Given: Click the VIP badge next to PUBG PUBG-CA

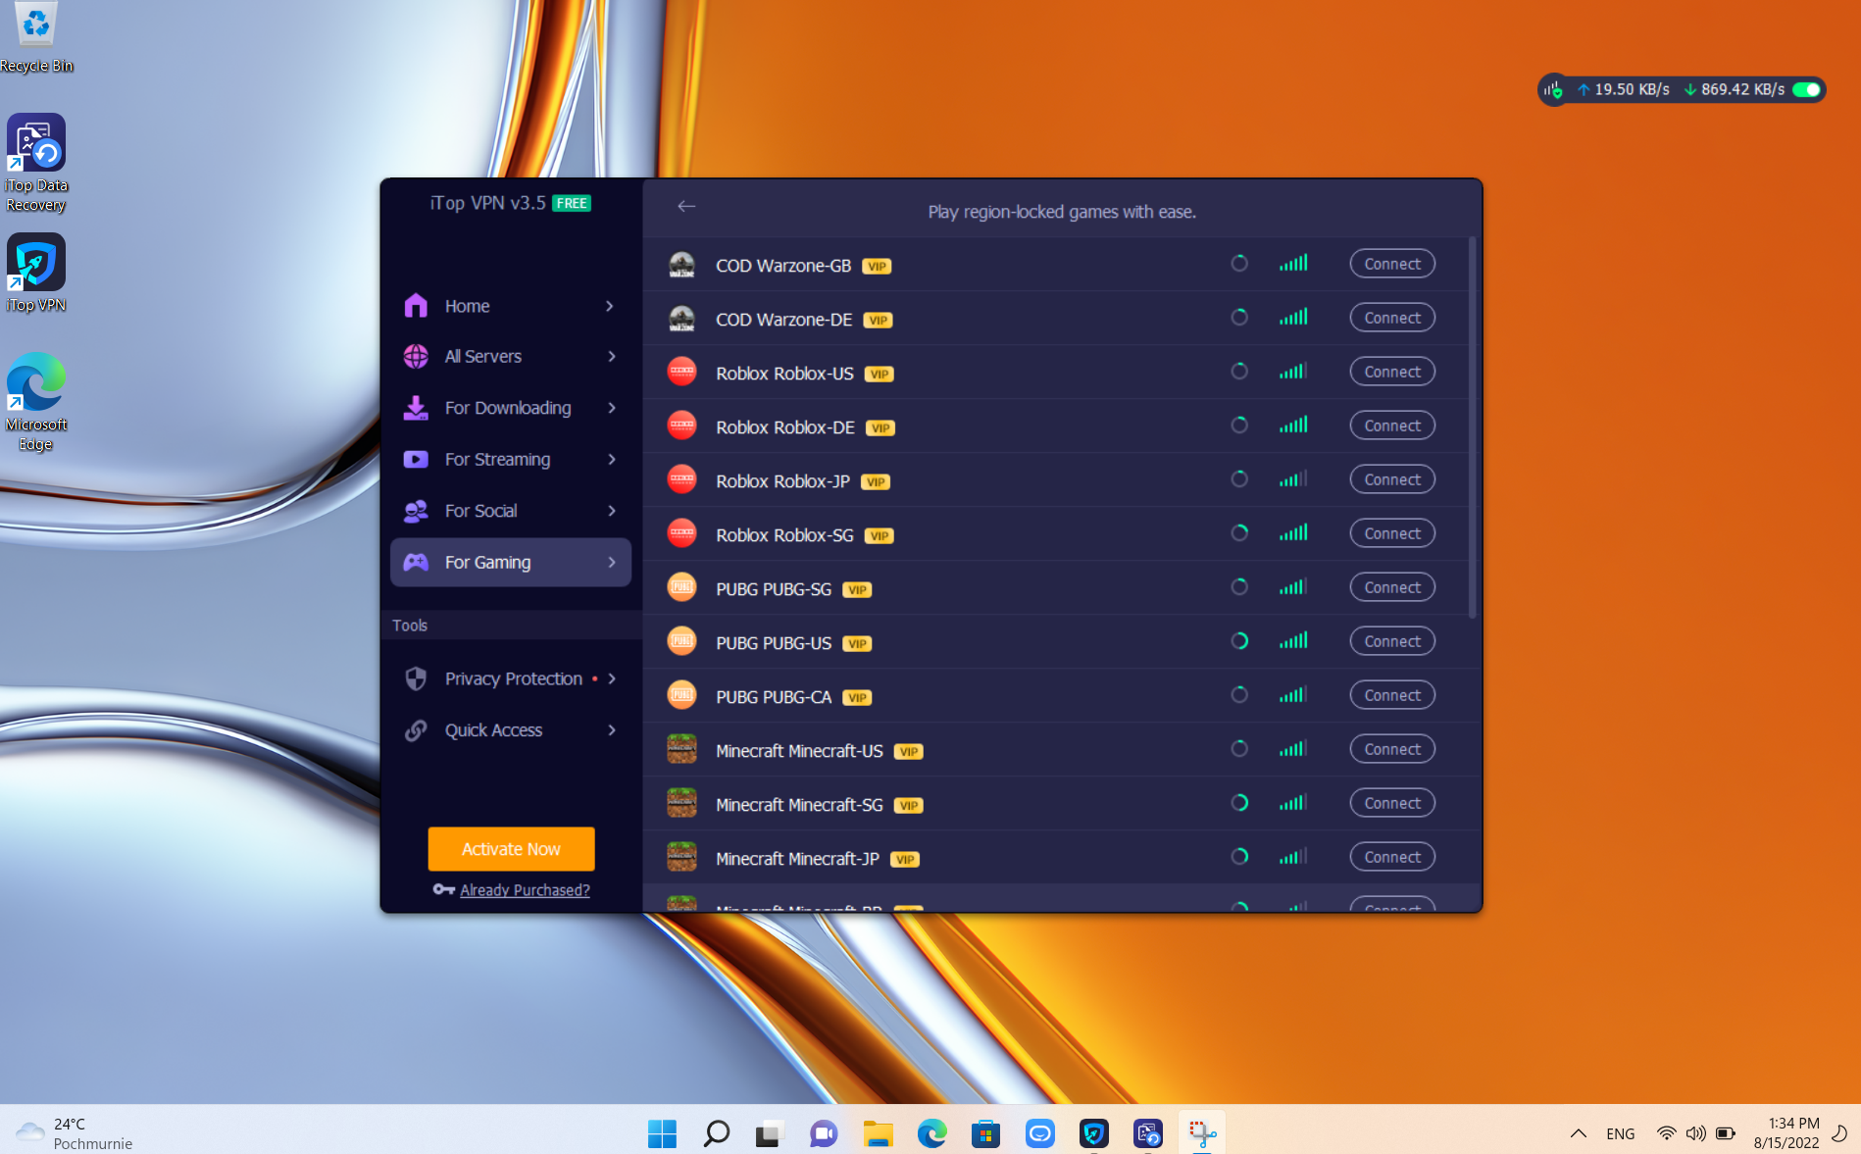Looking at the screenshot, I should pyautogui.click(x=858, y=698).
